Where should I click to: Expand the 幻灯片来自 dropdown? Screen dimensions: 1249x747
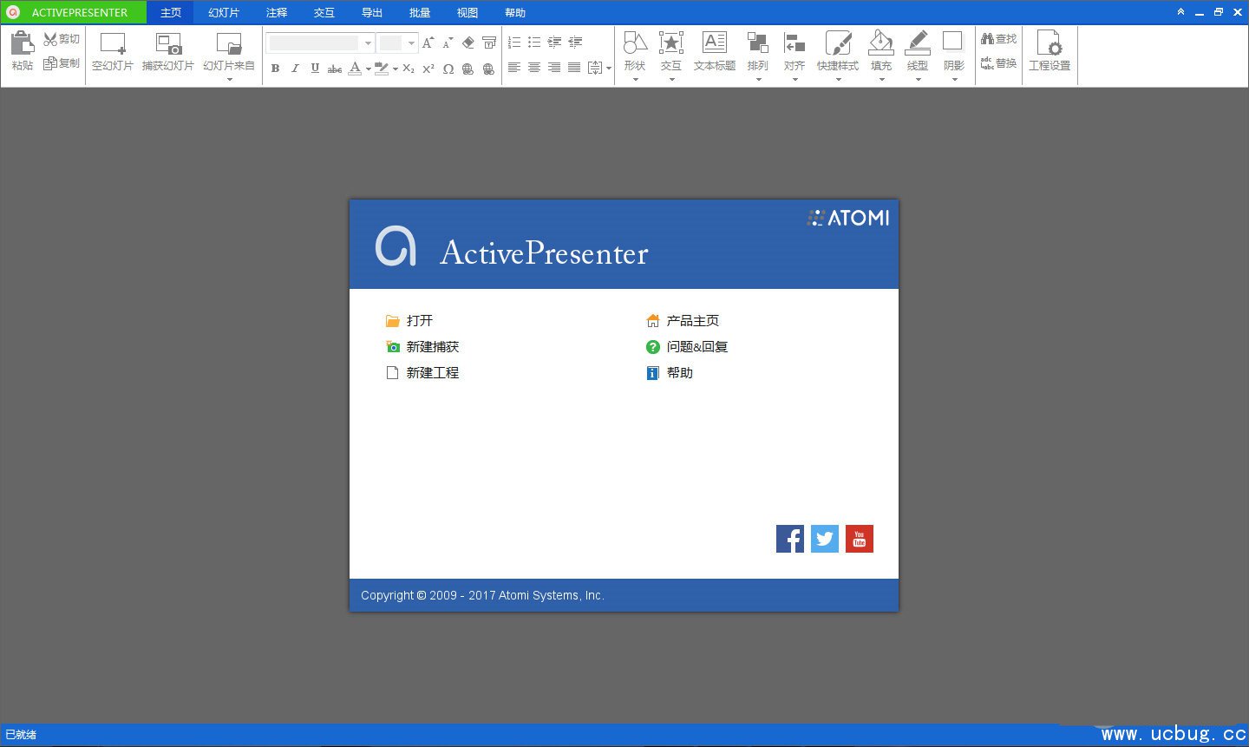pos(229,80)
